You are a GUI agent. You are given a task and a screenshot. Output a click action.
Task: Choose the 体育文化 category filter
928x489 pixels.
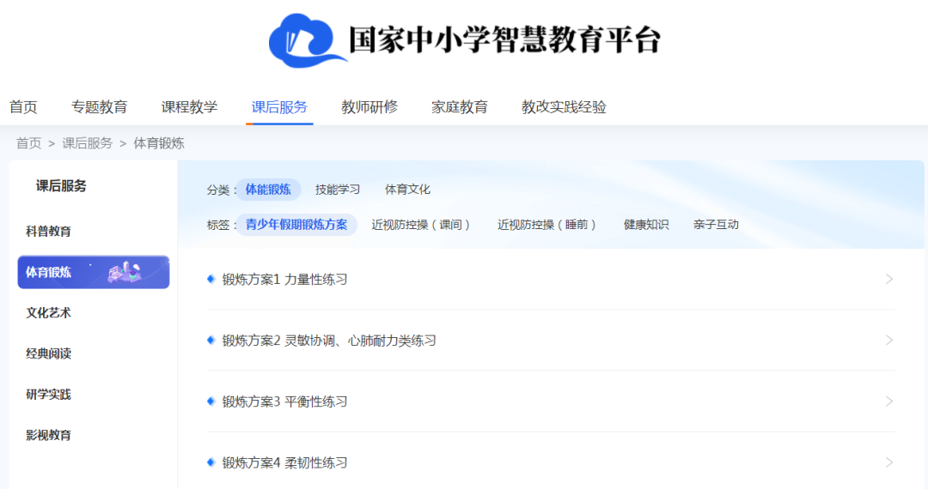(x=407, y=190)
